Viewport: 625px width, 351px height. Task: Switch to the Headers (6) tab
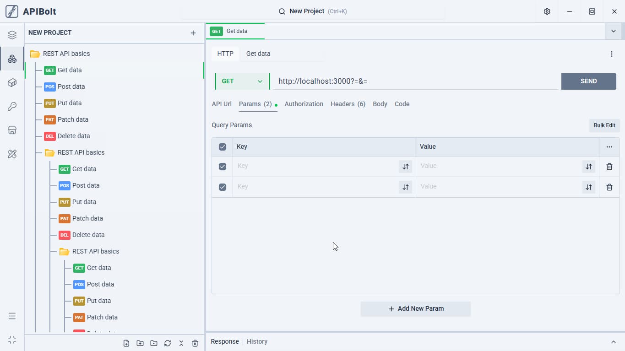(x=348, y=104)
